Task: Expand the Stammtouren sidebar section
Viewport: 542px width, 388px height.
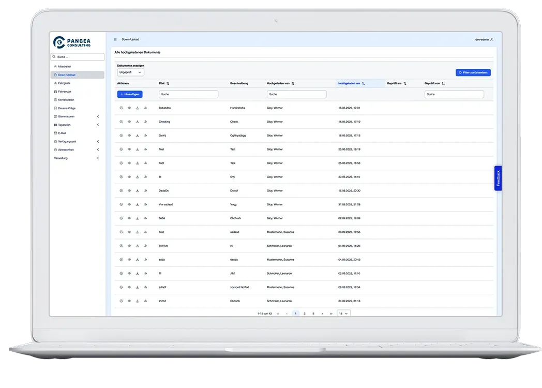Action: 98,116
